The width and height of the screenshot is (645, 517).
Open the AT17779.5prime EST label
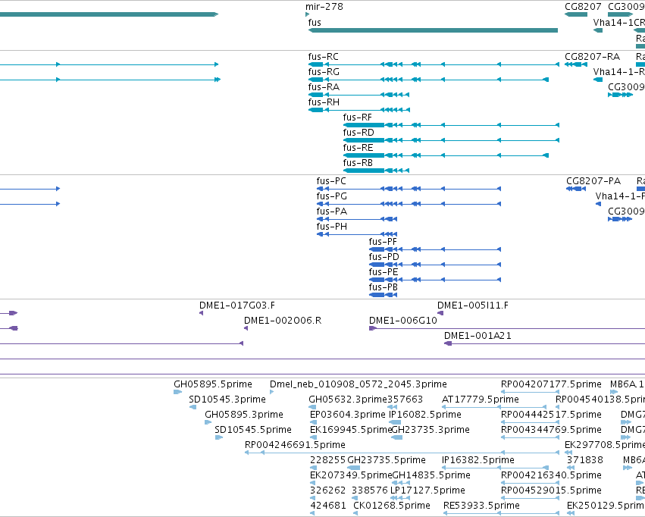(x=480, y=399)
